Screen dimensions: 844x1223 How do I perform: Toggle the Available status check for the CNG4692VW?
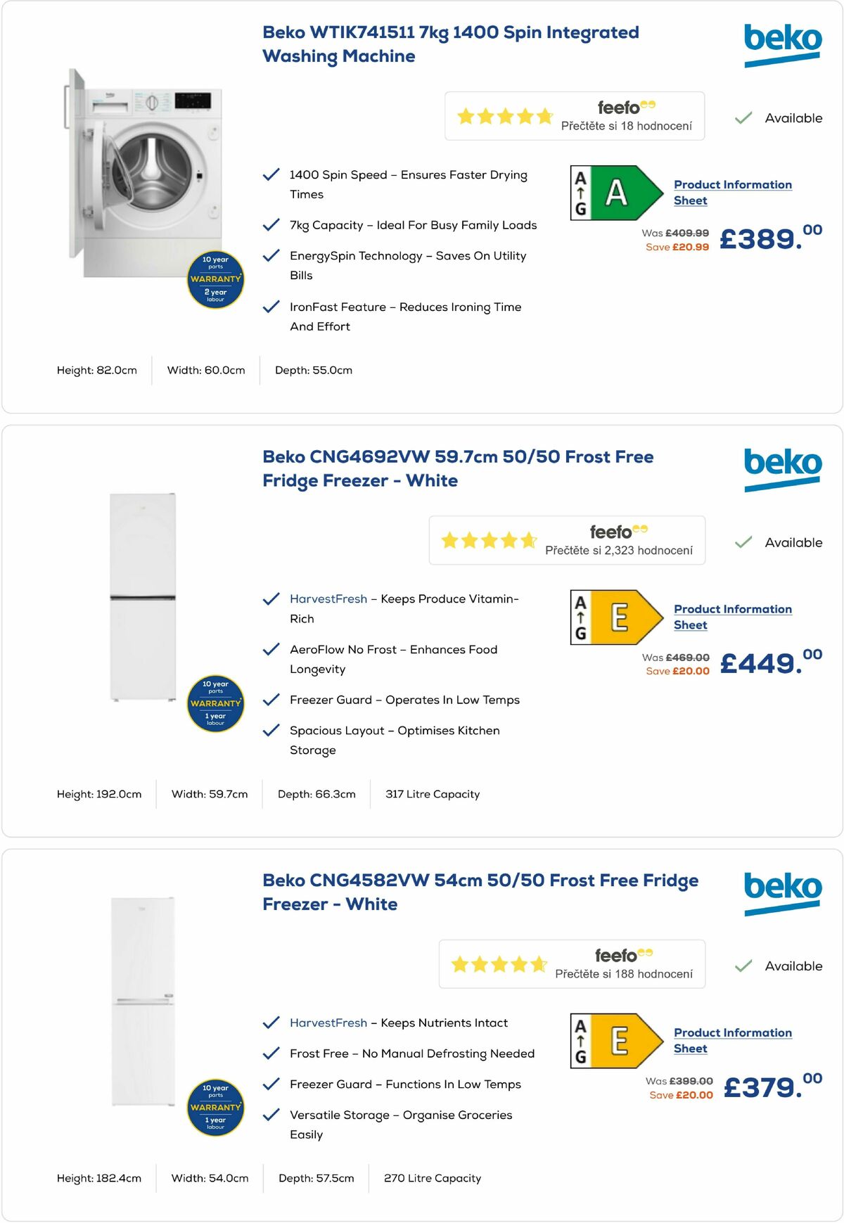coord(743,542)
